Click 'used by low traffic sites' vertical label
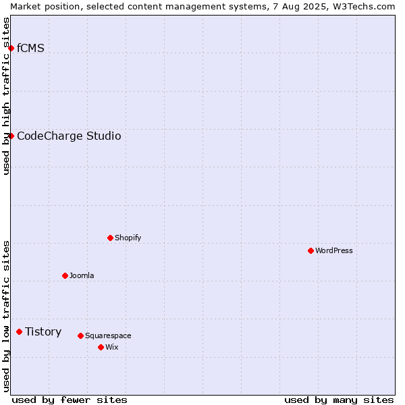 6,317
